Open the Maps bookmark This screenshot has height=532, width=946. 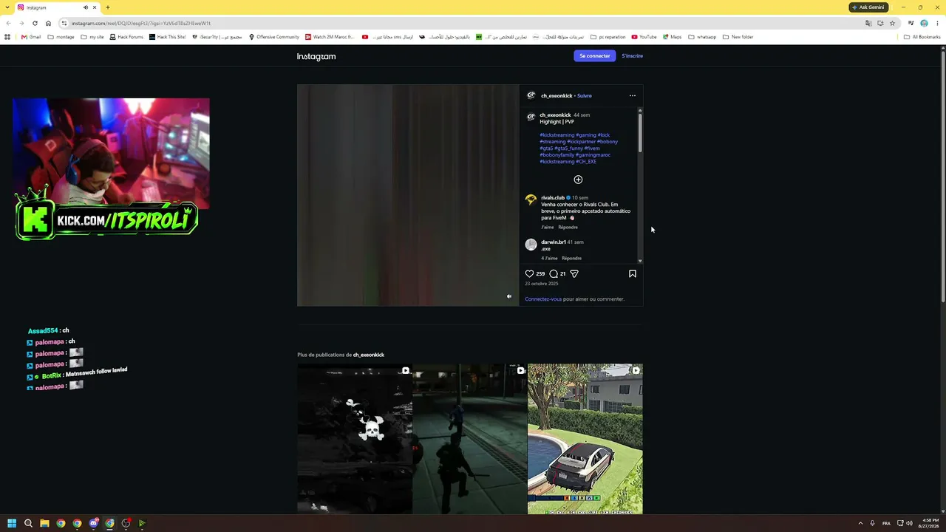point(672,37)
